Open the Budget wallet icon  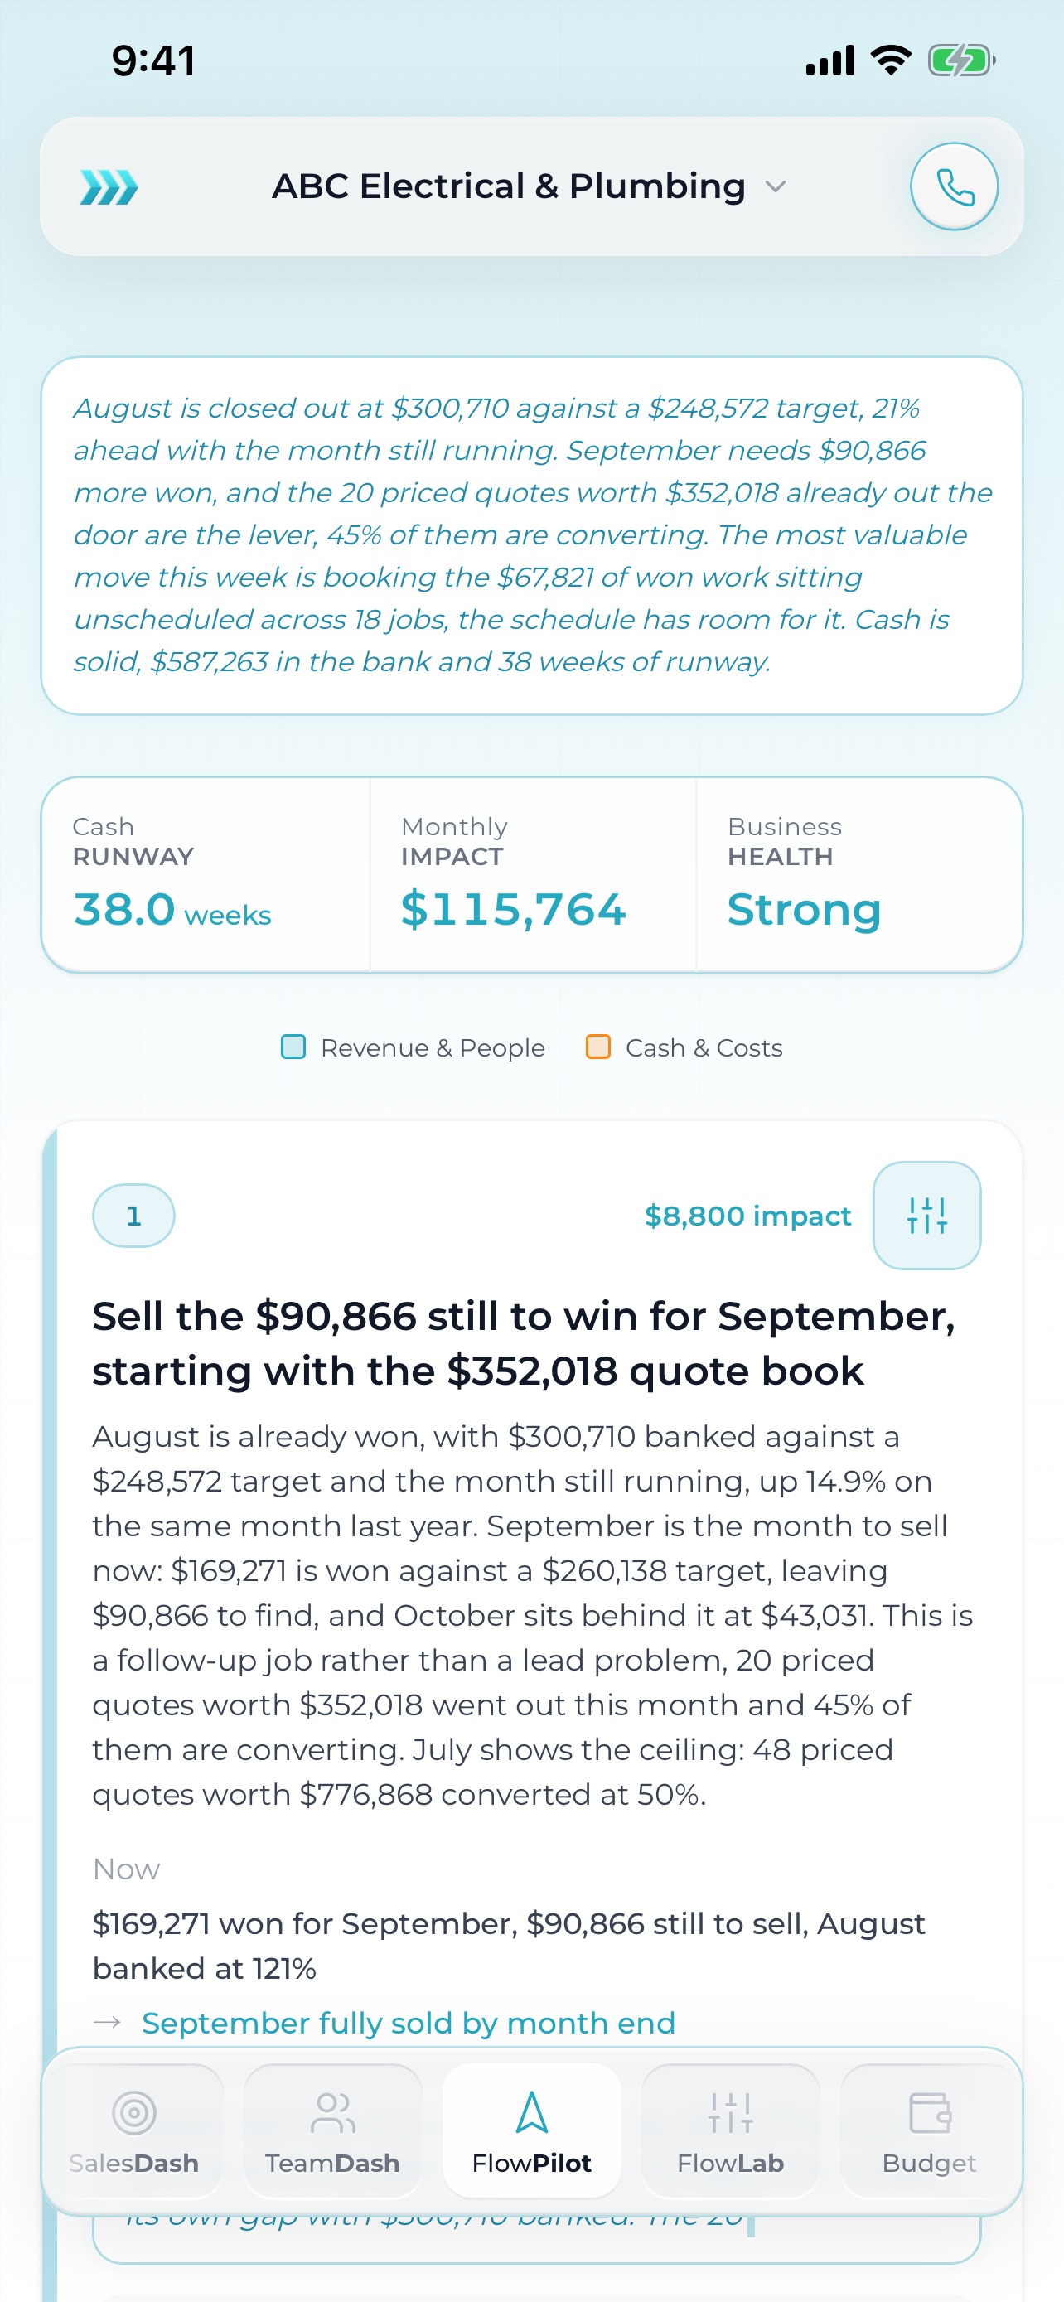click(929, 2112)
